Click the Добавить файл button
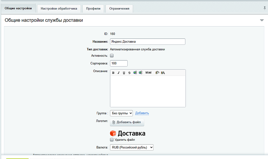Screen dimensions: 268x159 tap(127, 122)
